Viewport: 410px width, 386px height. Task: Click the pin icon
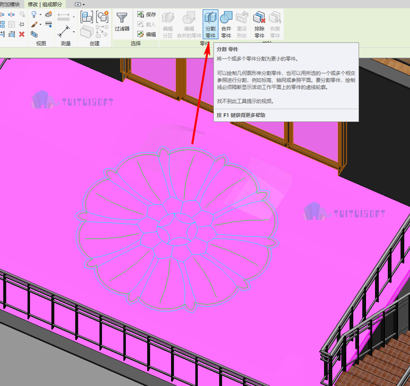coord(22,24)
